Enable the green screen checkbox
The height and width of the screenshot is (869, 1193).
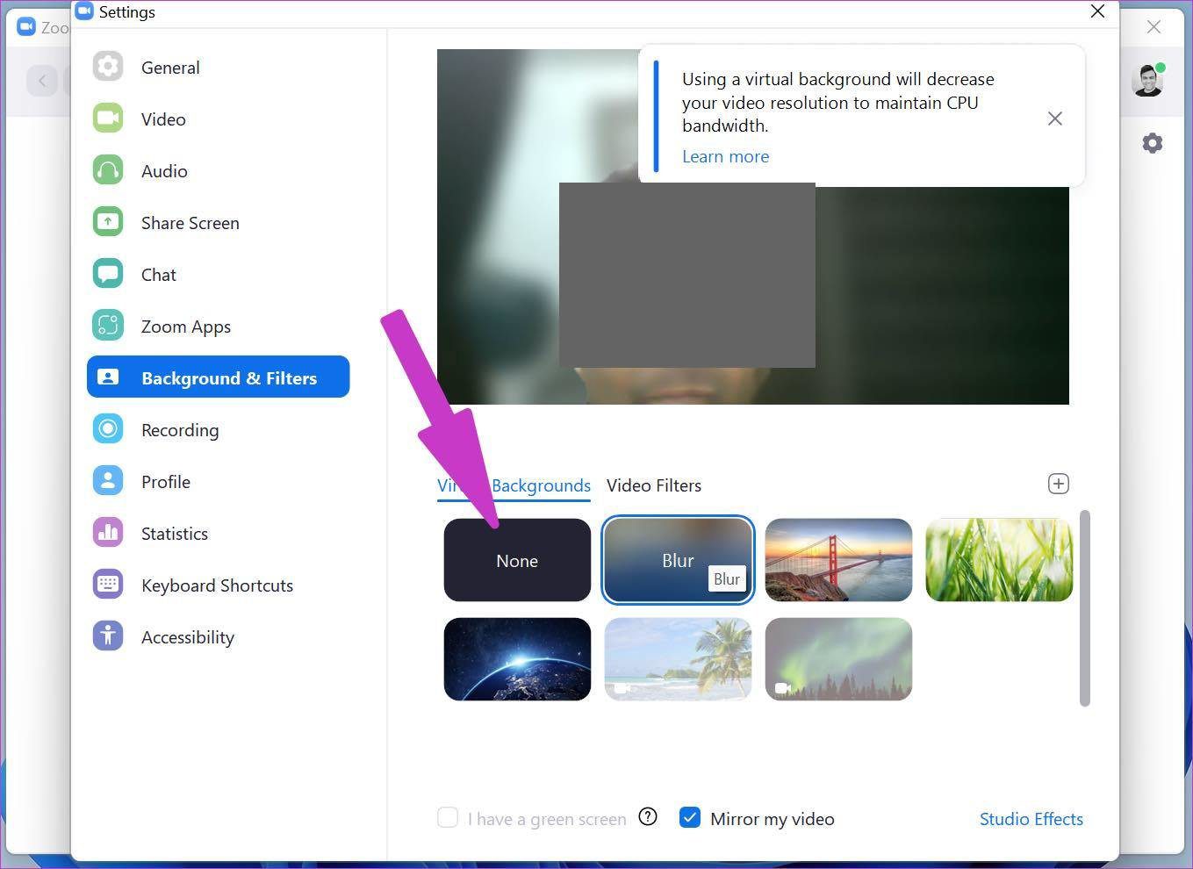(448, 818)
